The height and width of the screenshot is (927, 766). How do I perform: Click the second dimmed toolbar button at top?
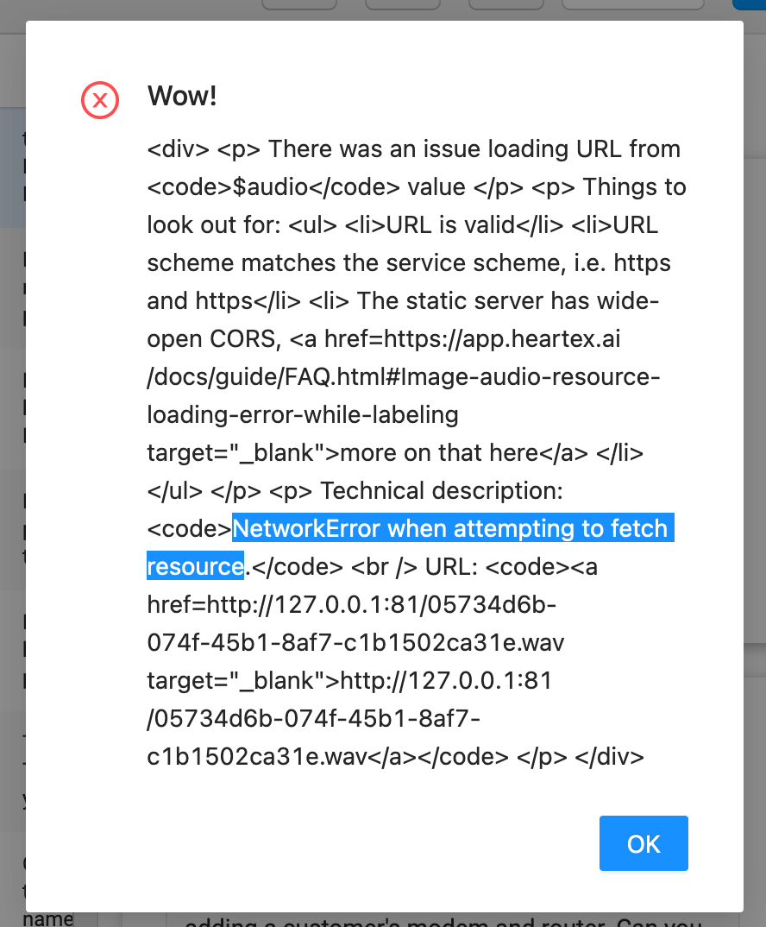(x=402, y=4)
